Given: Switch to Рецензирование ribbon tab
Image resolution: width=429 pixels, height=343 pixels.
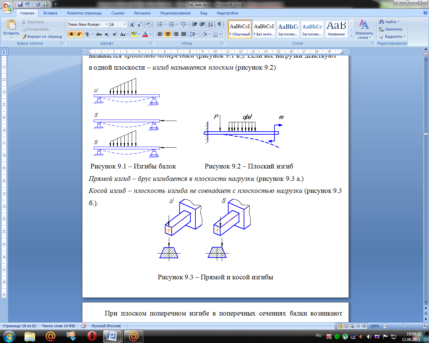Looking at the screenshot, I should (x=176, y=13).
